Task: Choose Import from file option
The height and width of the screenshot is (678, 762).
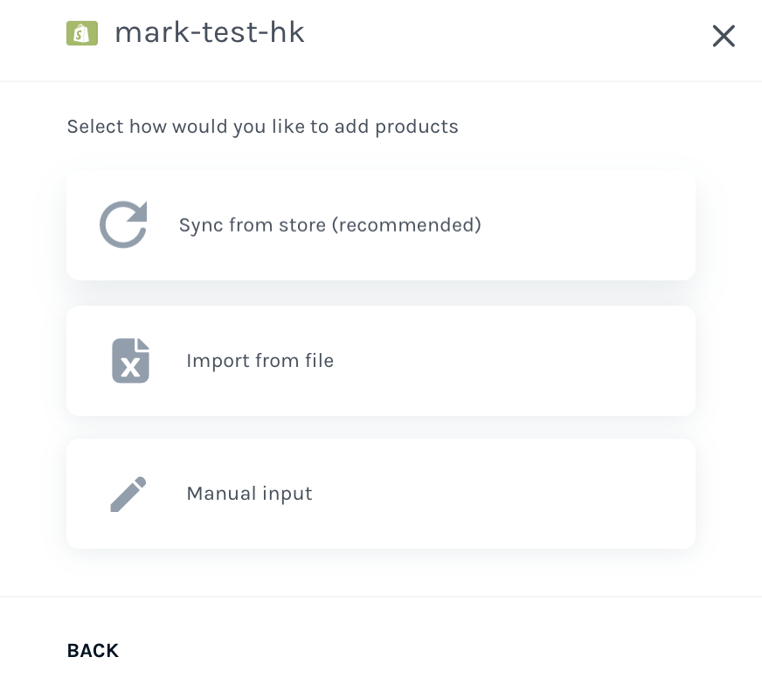Action: coord(380,361)
